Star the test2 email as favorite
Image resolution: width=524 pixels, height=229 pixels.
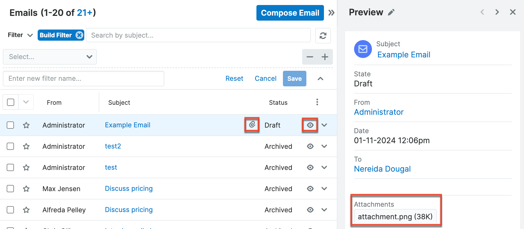point(26,146)
